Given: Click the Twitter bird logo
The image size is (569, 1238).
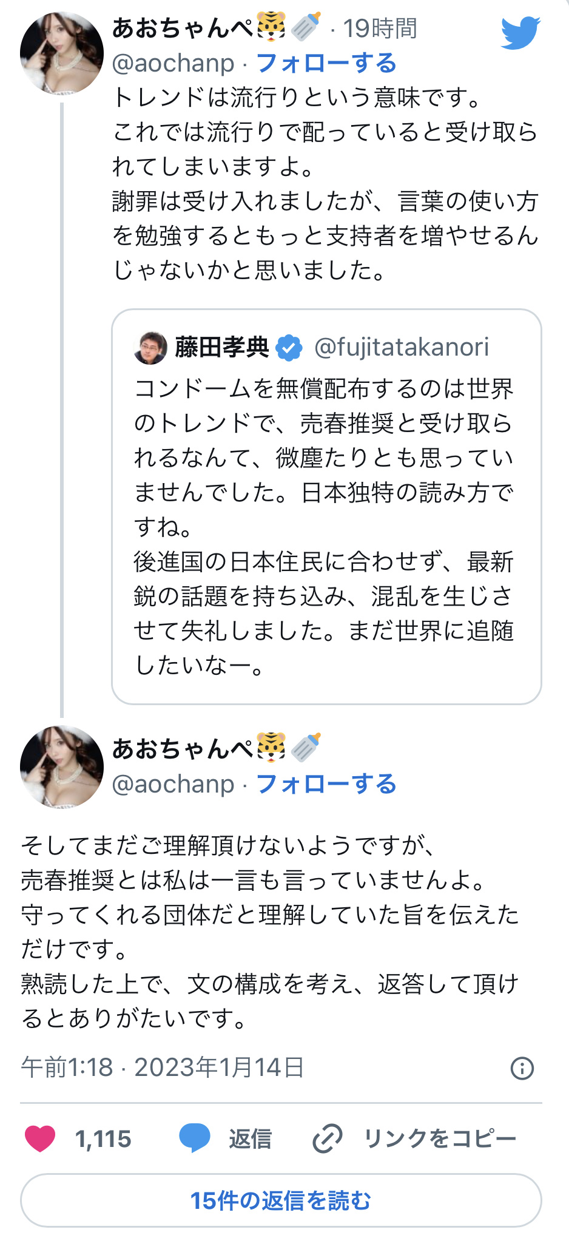Looking at the screenshot, I should click(x=520, y=32).
